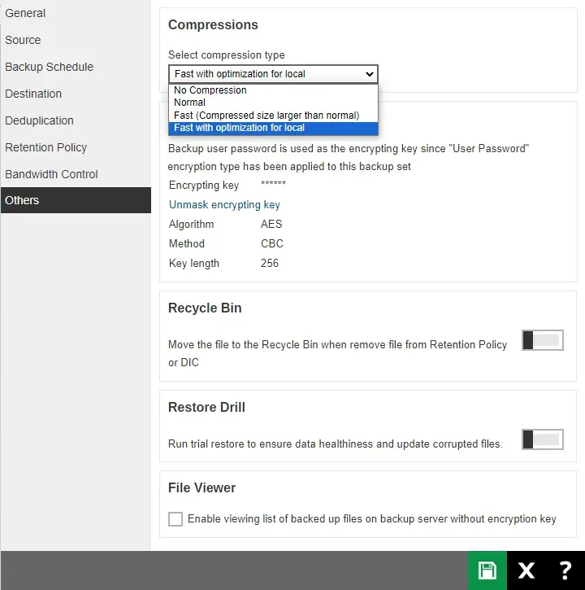
Task: Switch to the Destination section
Action: (33, 94)
